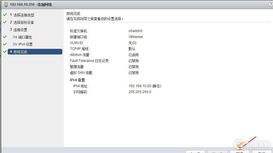Go to wizard step 1 选择连接类型
273x153 pixels.
22,15
